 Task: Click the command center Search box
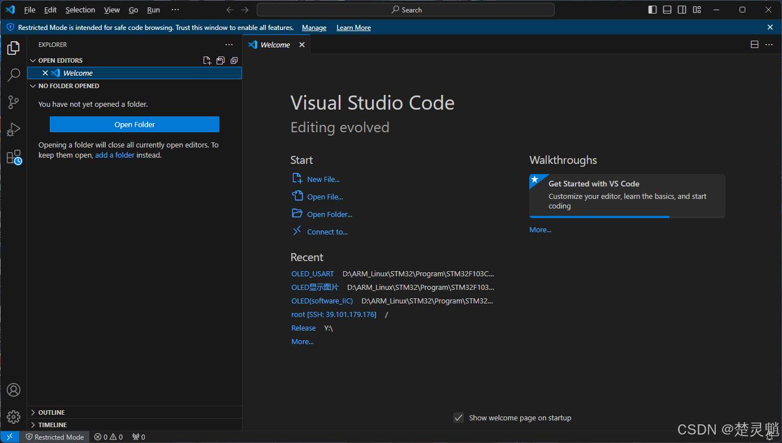[x=405, y=10]
